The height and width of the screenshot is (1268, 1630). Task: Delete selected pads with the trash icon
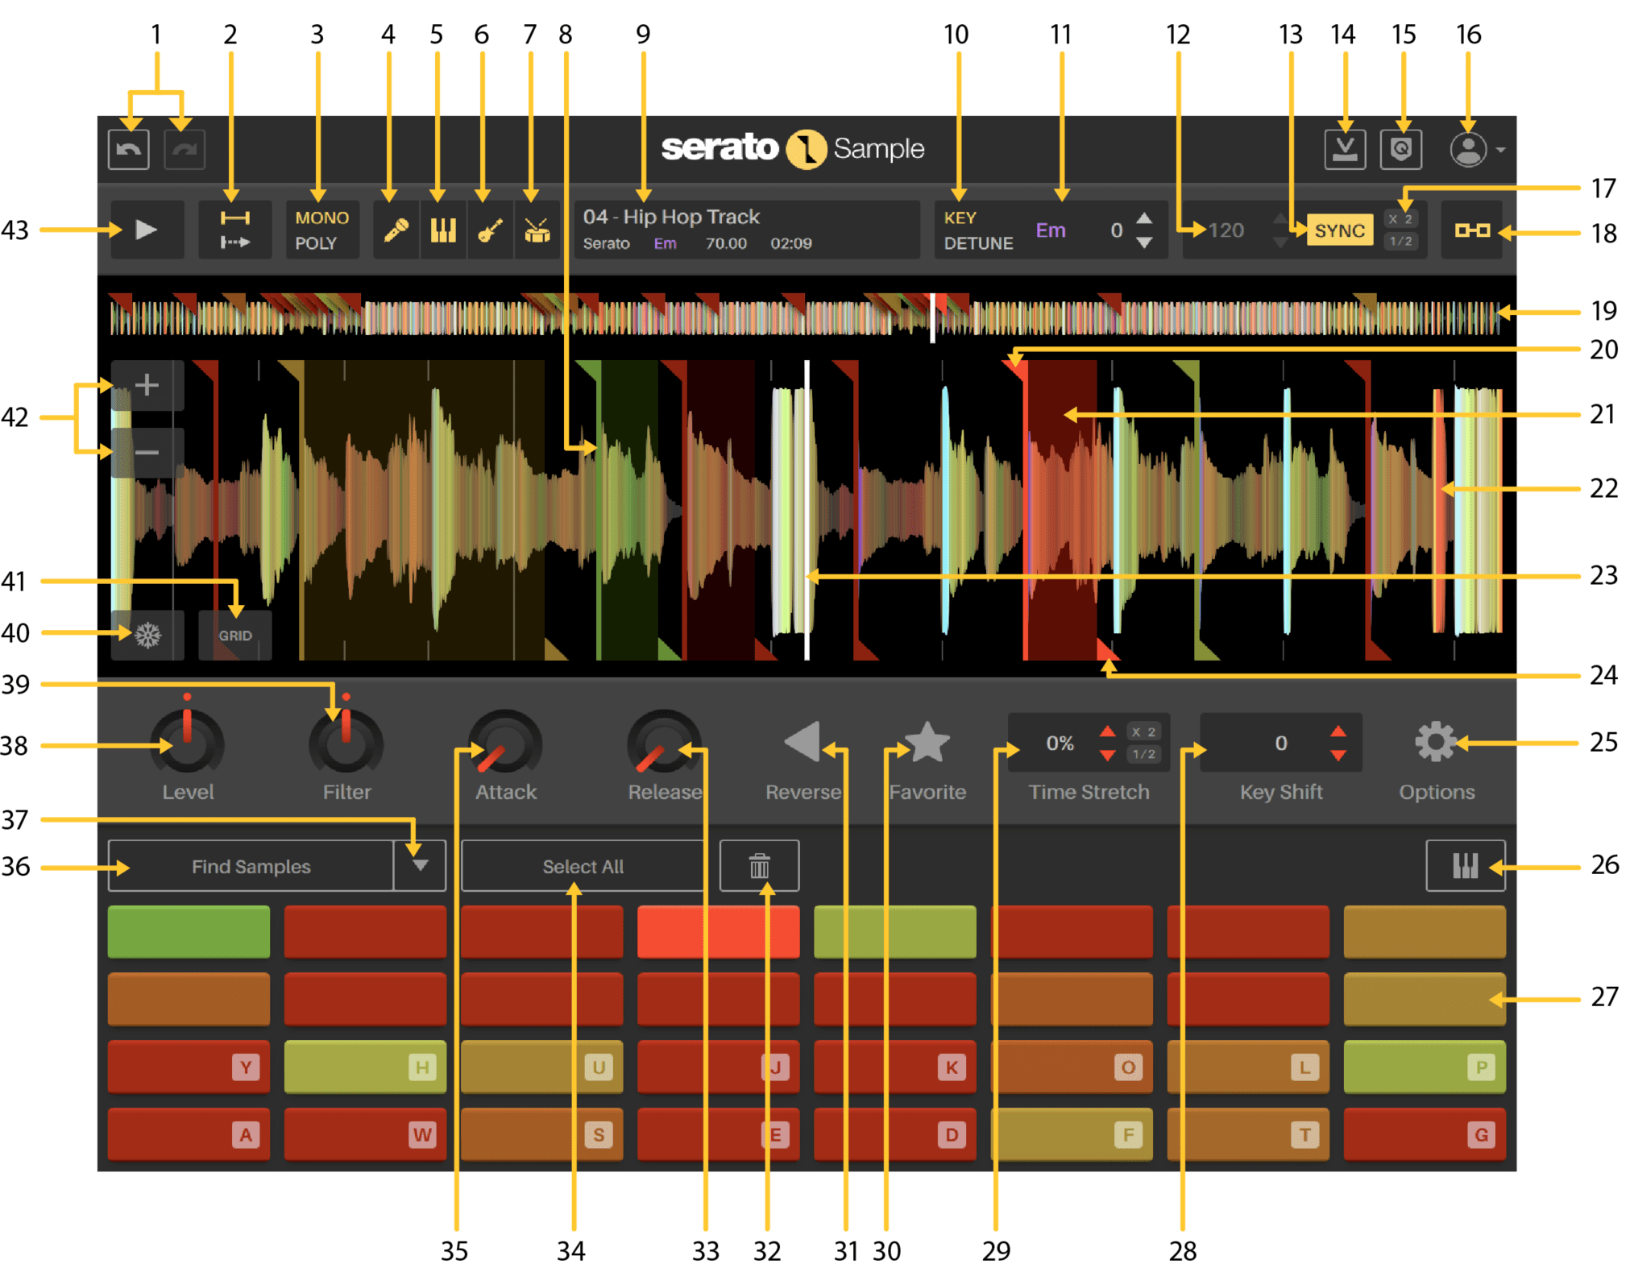pos(758,866)
